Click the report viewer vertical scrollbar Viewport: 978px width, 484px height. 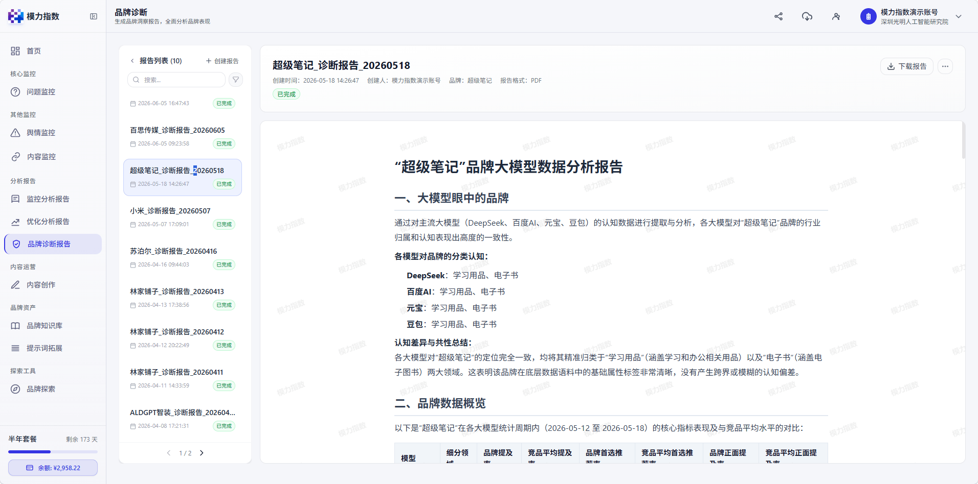click(963, 141)
